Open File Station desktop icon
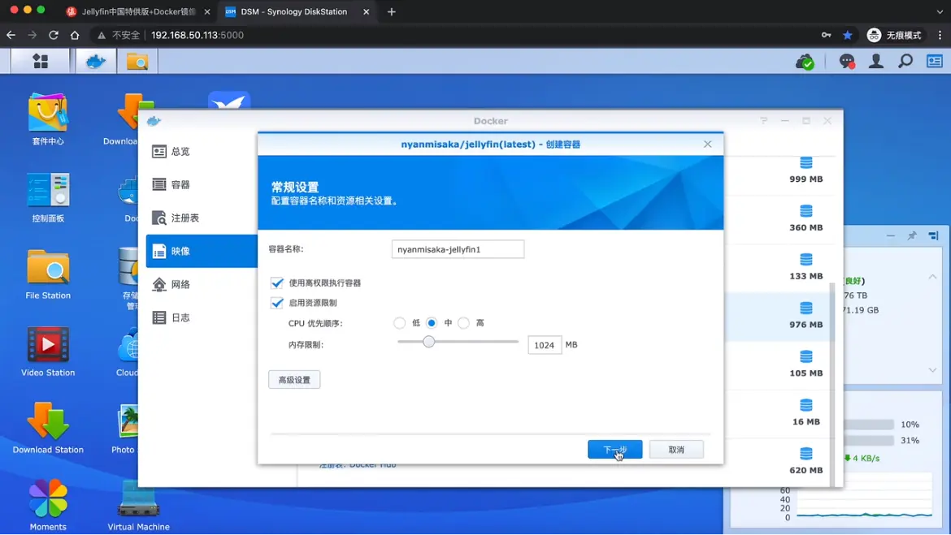The height and width of the screenshot is (535, 951). point(48,275)
